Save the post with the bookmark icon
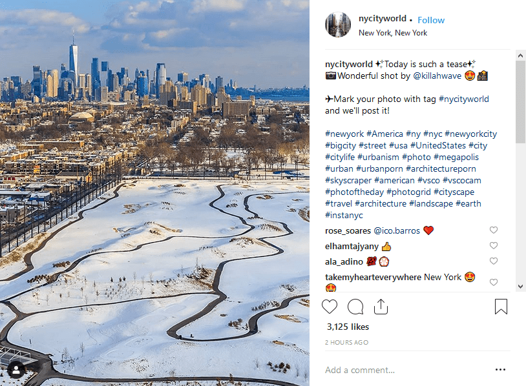Image resolution: width=526 pixels, height=386 pixels. click(x=501, y=306)
